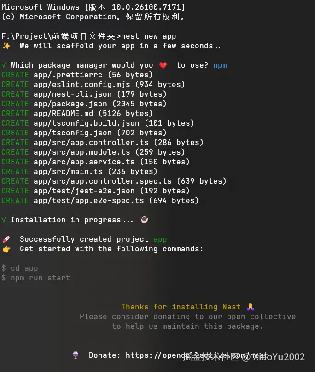Screen dimensions: 315x372
Task: Click the coffee cup emoji after Installation
Action: click(144, 220)
